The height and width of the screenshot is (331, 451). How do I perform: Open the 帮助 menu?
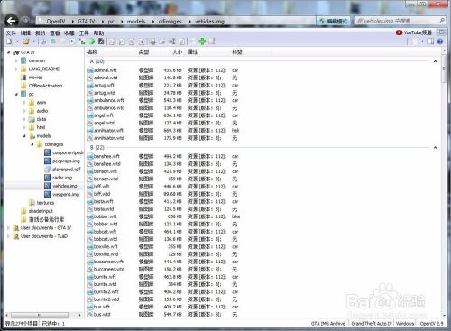[x=98, y=33]
